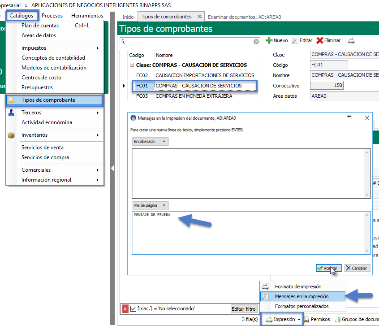Click the Codigo column header
379x326 pixels.
tap(141, 55)
